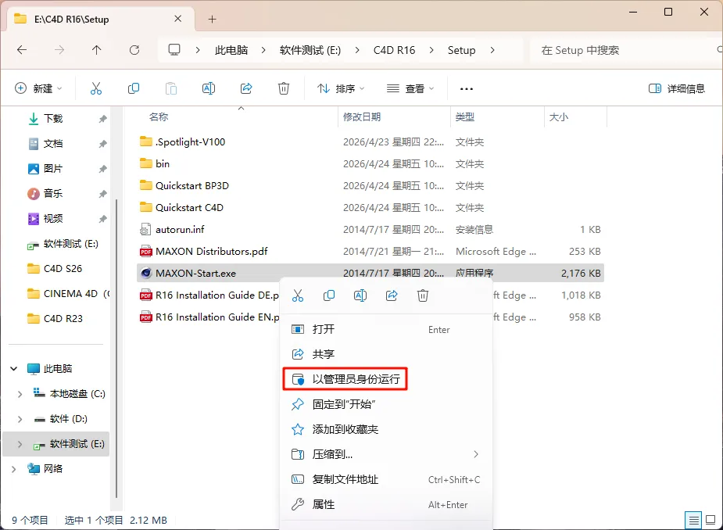The width and height of the screenshot is (723, 530).
Task: Click the Copy icon in the toolbar
Action: coord(133,88)
